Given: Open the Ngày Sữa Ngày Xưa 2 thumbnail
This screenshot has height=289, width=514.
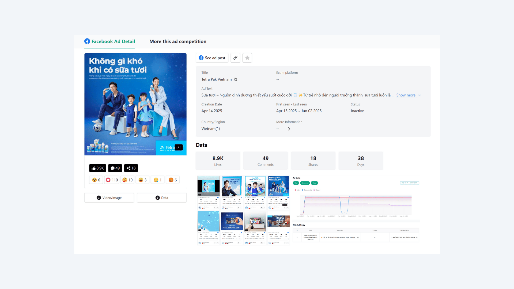Looking at the screenshot, I should [x=232, y=221].
